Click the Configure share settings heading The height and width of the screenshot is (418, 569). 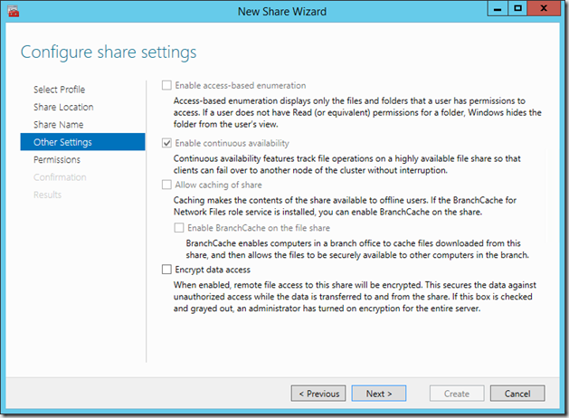click(x=109, y=52)
